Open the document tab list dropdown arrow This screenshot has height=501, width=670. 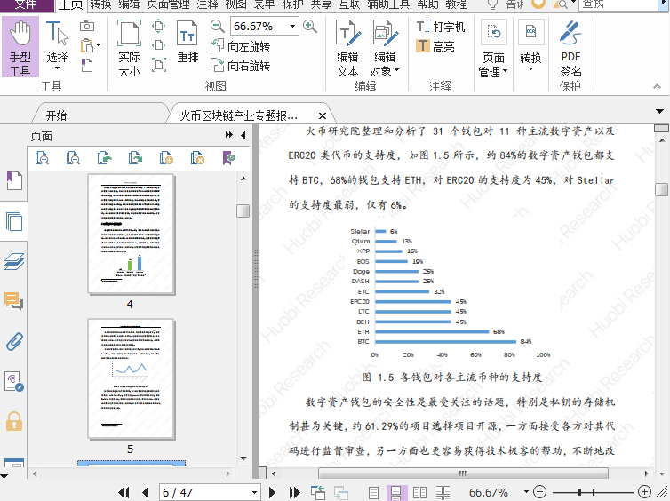(659, 112)
